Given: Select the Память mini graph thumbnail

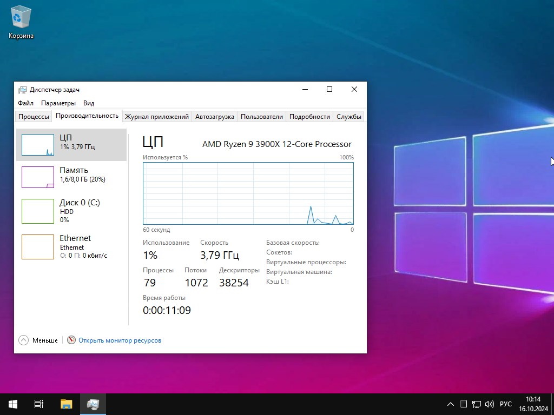Looking at the screenshot, I should click(38, 177).
